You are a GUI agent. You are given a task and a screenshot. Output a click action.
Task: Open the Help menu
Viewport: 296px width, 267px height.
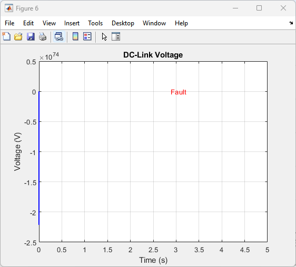click(x=181, y=23)
